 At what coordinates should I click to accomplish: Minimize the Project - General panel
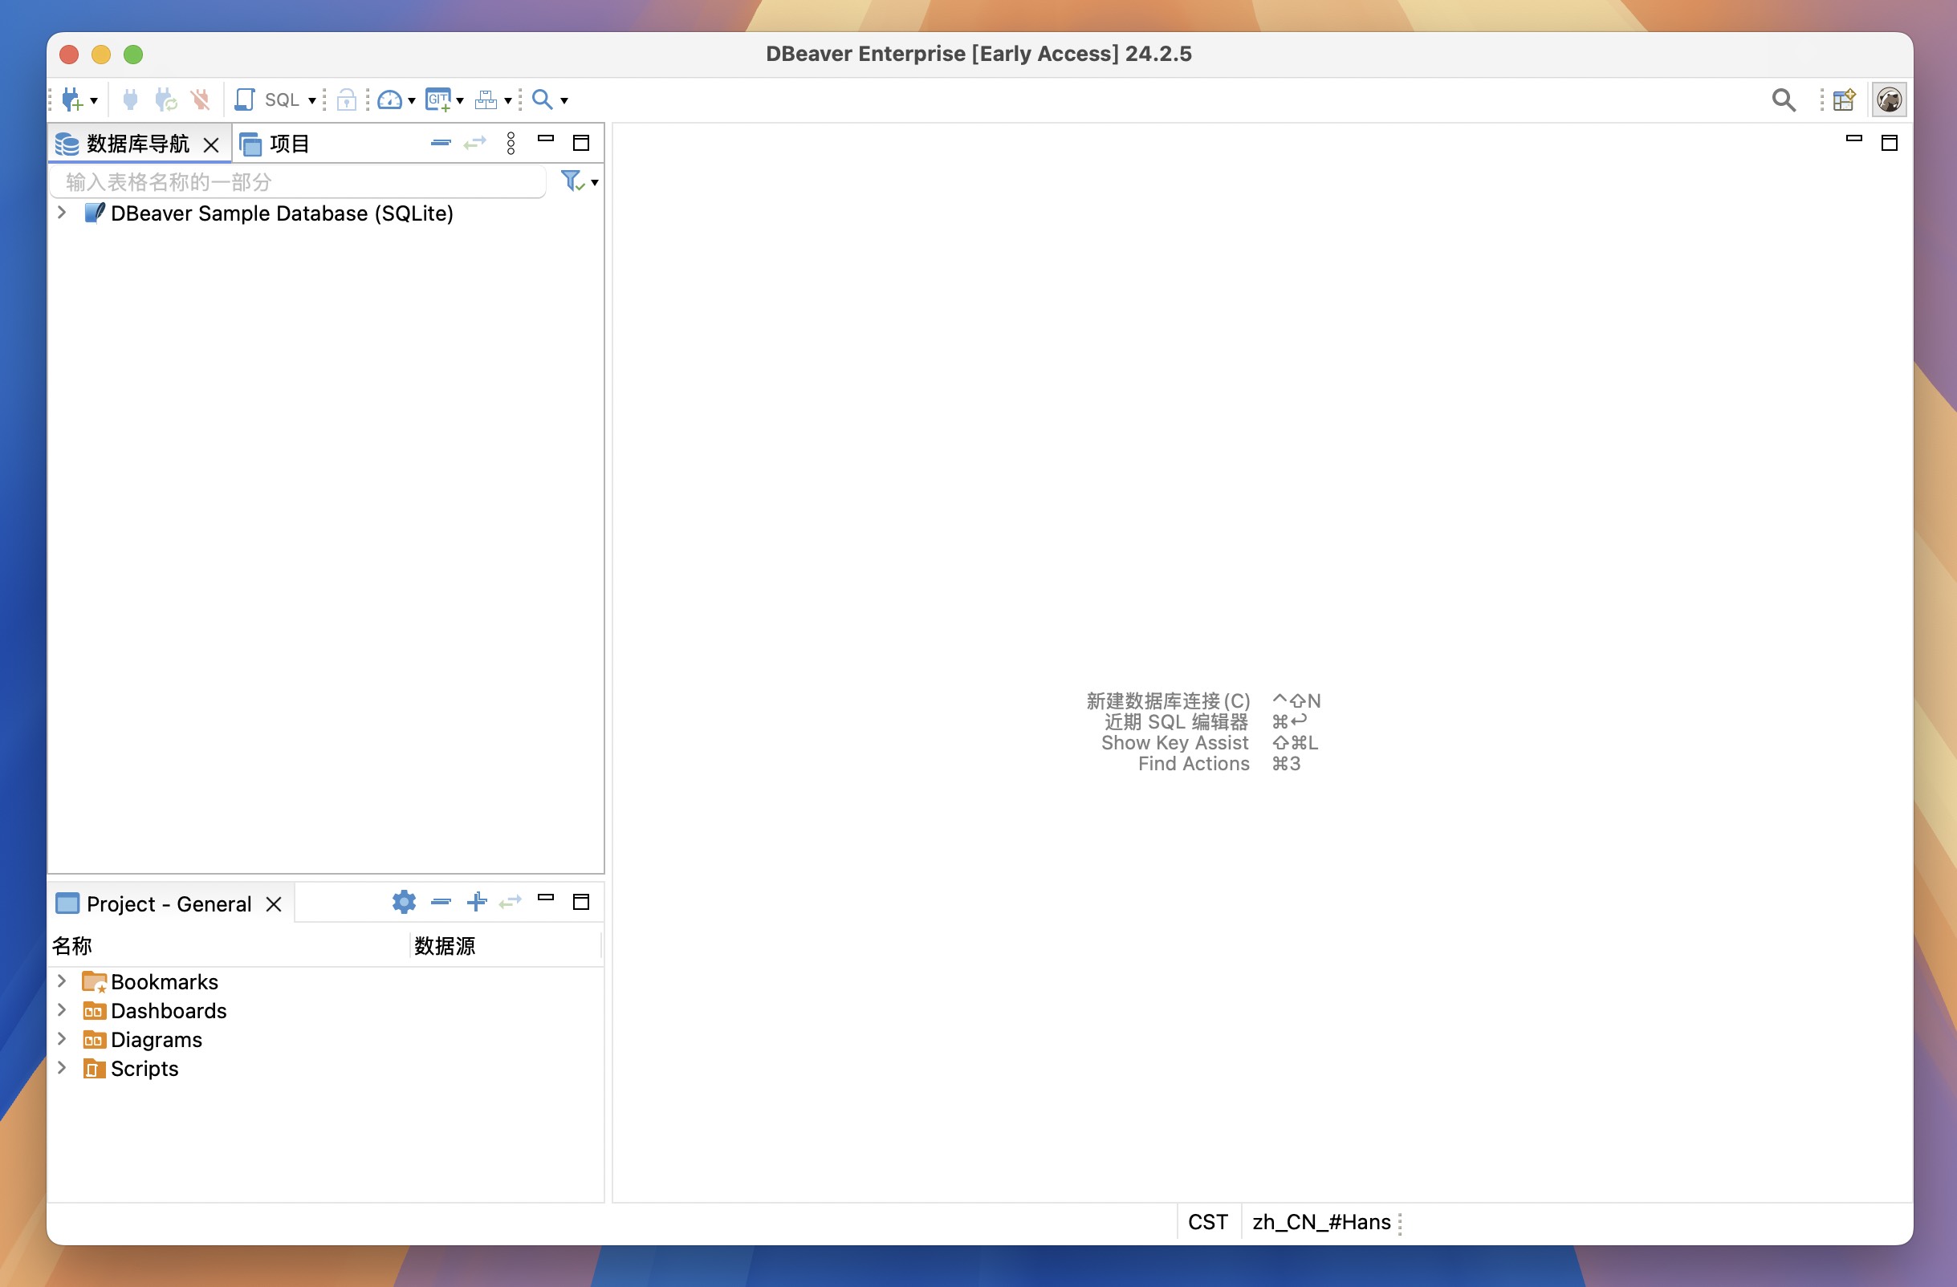coord(546,897)
